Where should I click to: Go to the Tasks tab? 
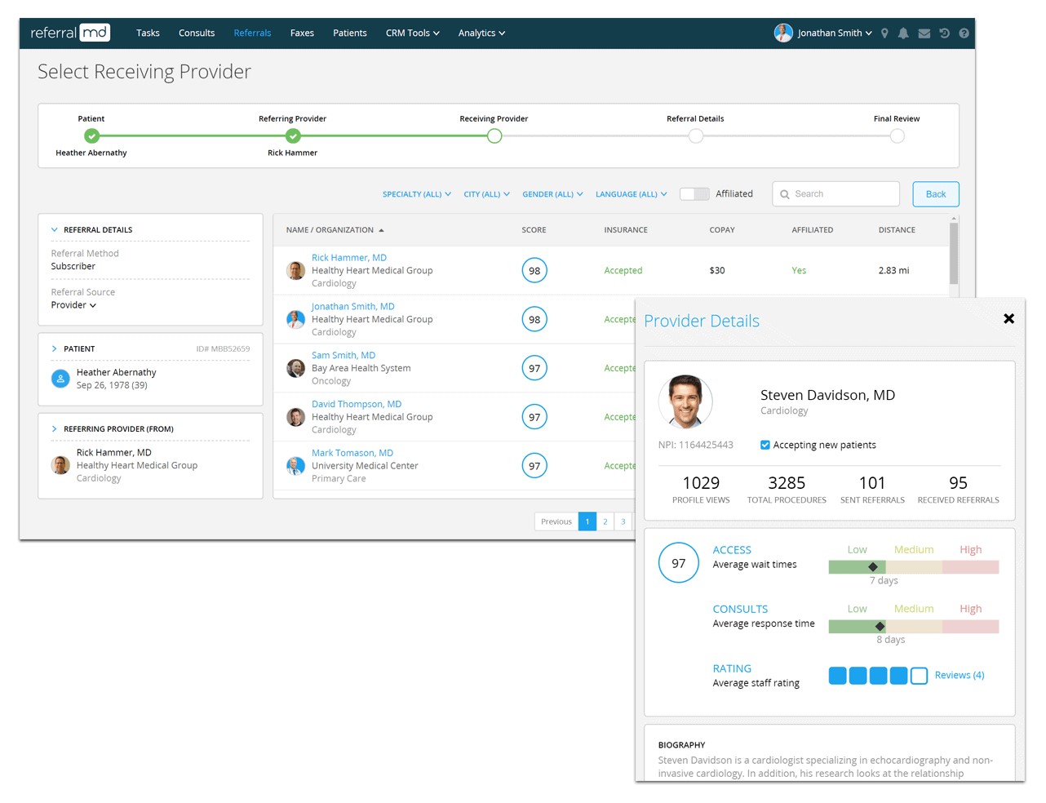[148, 33]
